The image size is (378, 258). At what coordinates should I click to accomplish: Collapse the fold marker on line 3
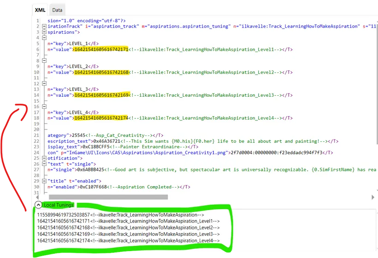44,32
